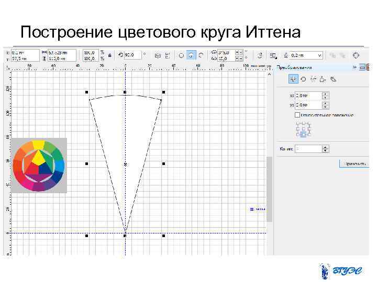Click the center X marker of the selected shape
Image resolution: width=377 pixels, height=282 pixels.
125,164
